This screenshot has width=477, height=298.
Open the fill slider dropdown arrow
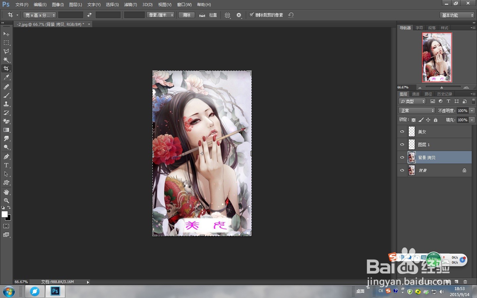pos(472,120)
